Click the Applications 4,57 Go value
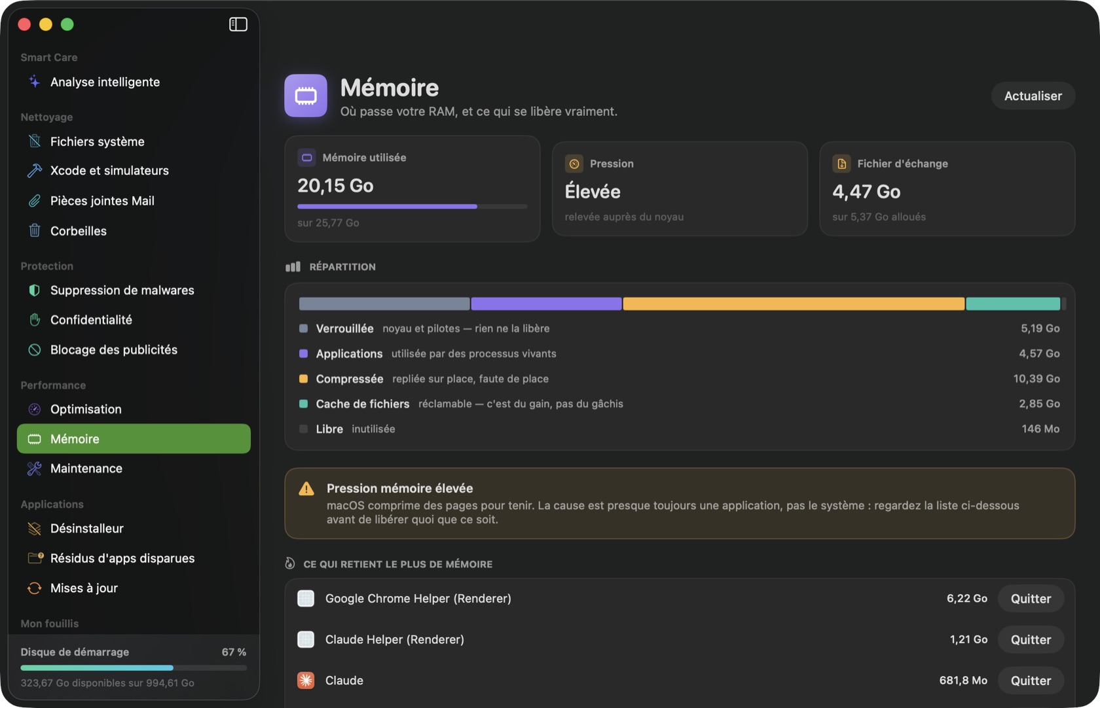Viewport: 1100px width, 708px height. [x=1039, y=353]
